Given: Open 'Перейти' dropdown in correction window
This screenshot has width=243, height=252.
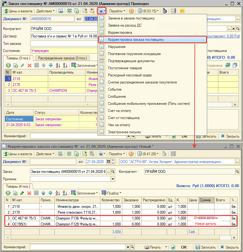Looking at the screenshot, I should click(x=117, y=154).
